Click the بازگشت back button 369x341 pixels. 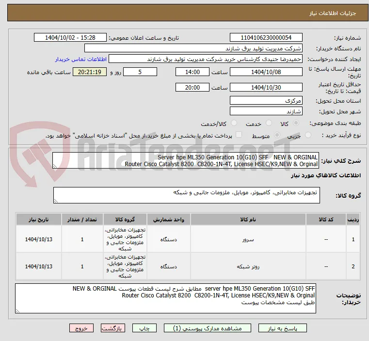point(113,328)
